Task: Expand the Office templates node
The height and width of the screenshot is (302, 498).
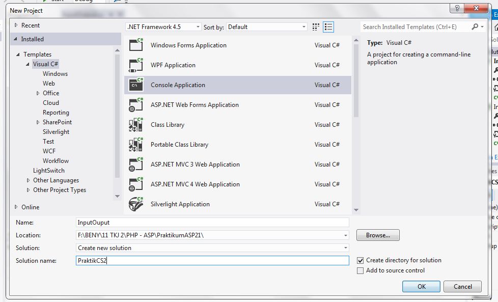Action: pyautogui.click(x=38, y=93)
